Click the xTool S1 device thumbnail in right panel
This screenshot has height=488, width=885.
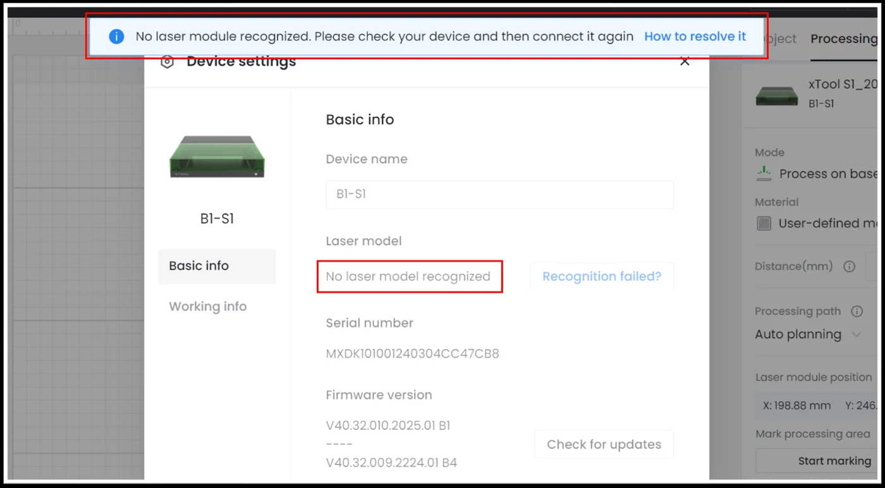(777, 94)
